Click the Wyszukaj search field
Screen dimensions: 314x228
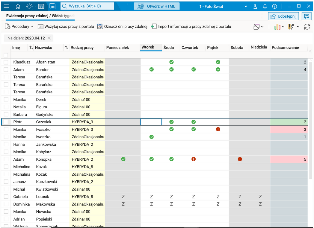[87, 6]
